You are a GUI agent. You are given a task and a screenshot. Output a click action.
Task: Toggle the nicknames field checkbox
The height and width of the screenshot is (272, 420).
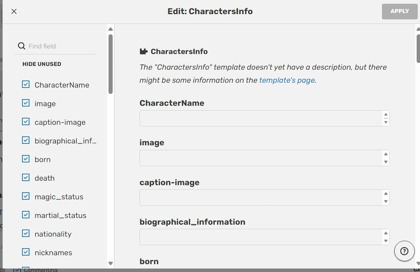coord(26,252)
